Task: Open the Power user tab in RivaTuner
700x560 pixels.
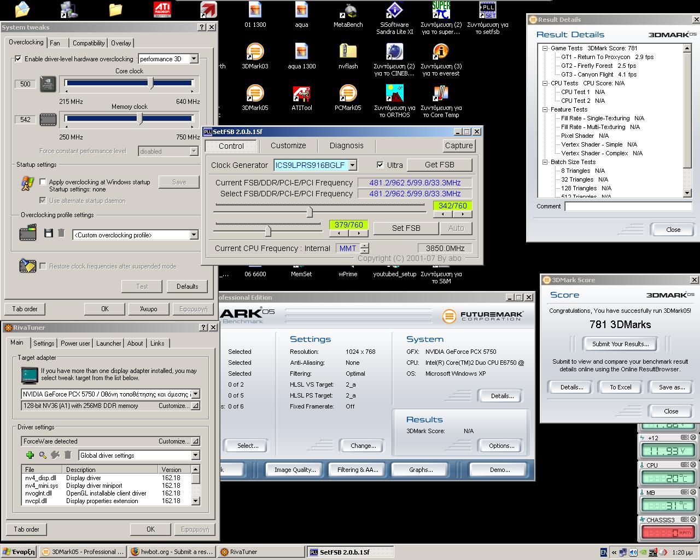Action: point(75,343)
